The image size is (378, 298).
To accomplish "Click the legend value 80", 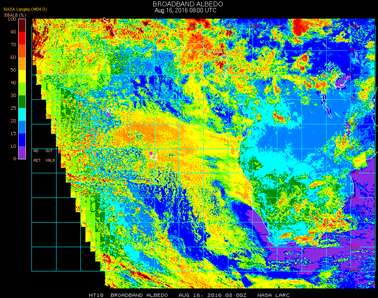I will [13, 32].
